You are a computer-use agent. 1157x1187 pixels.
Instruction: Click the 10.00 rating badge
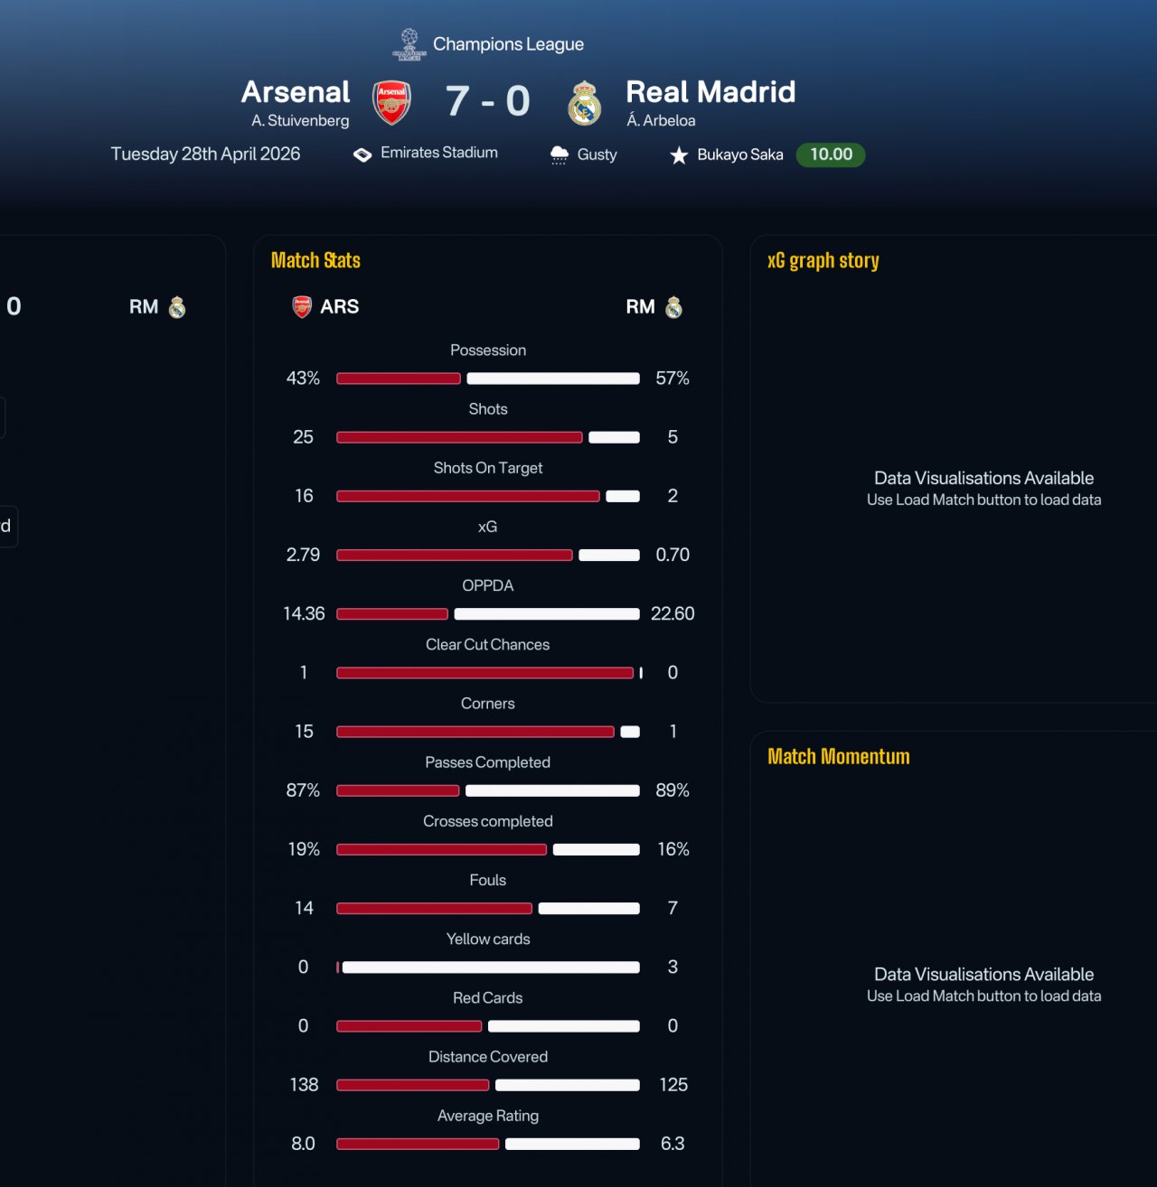pos(831,154)
